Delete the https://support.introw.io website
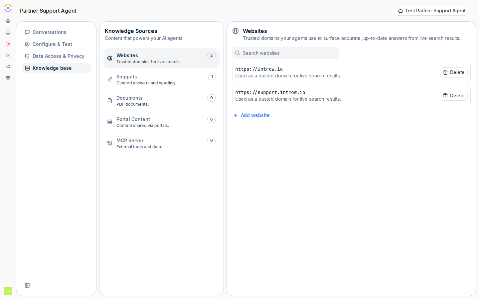 pos(454,96)
